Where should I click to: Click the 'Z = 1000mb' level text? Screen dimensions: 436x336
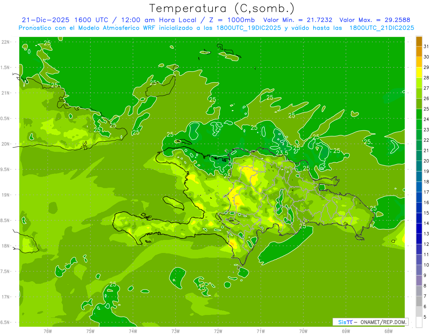coord(232,20)
